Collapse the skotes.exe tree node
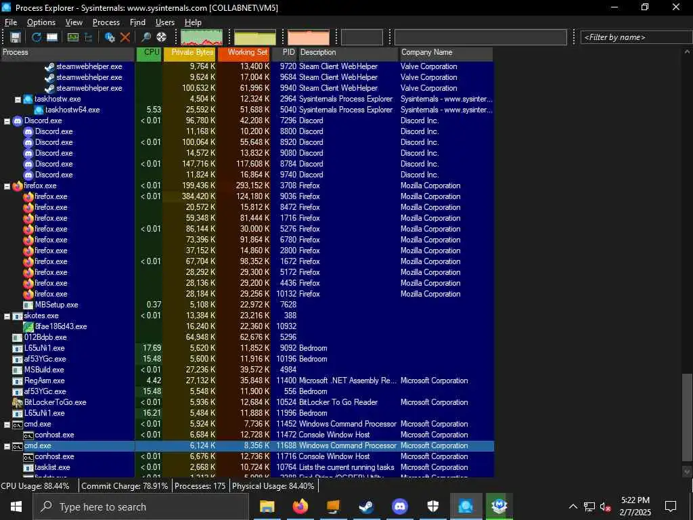The height and width of the screenshot is (520, 693). [x=7, y=316]
